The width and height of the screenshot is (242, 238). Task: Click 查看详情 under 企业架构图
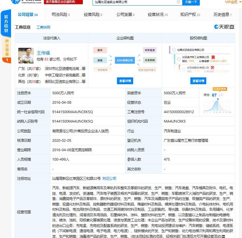(125, 81)
